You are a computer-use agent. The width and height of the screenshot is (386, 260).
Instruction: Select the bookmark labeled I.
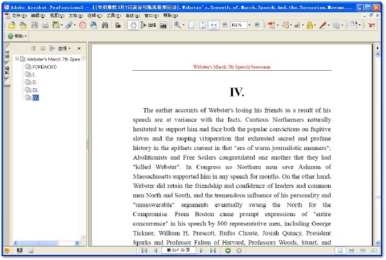click(34, 75)
